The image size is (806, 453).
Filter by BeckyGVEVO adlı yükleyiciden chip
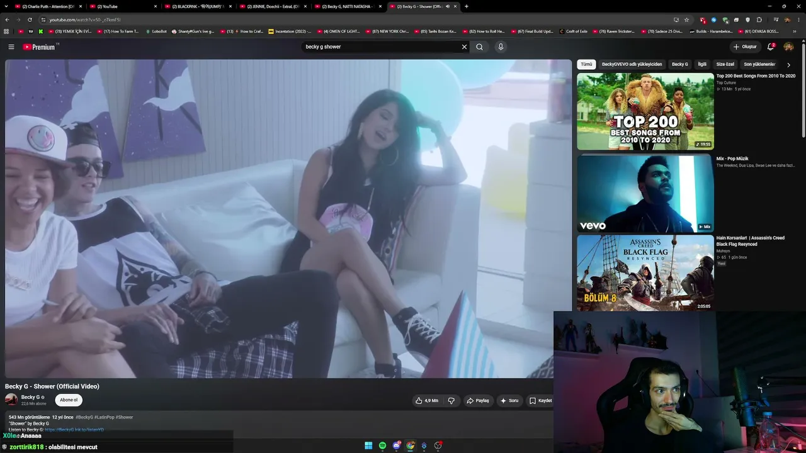pos(632,64)
